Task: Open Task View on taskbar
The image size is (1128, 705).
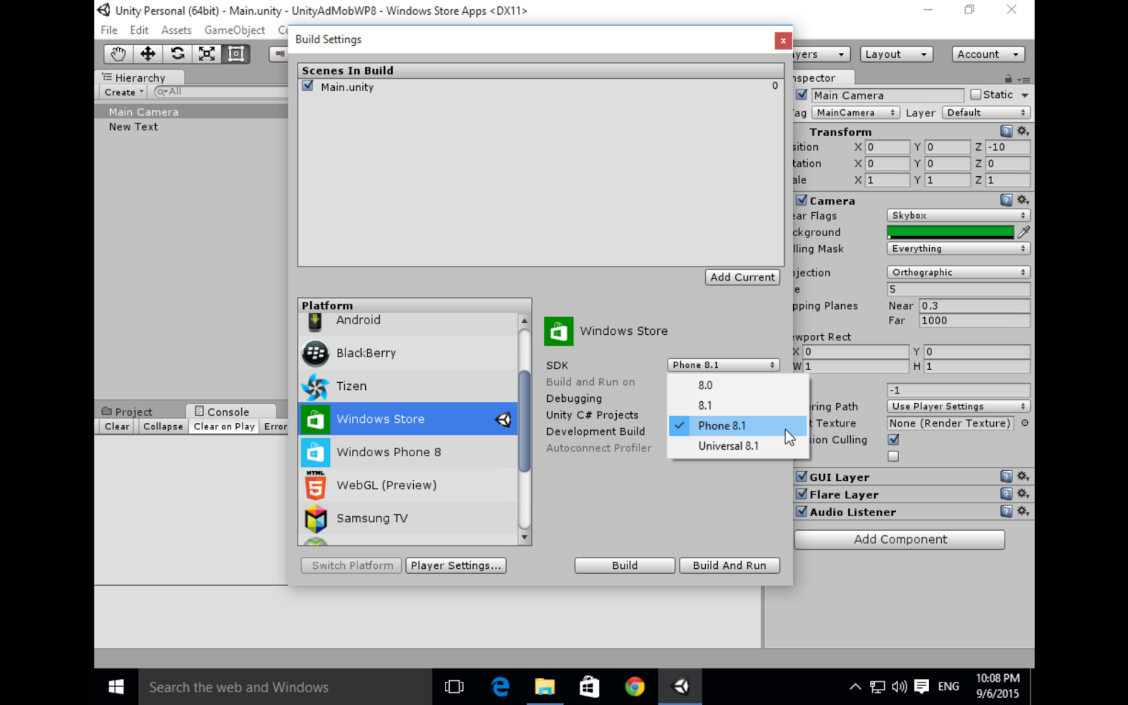Action: tap(454, 687)
